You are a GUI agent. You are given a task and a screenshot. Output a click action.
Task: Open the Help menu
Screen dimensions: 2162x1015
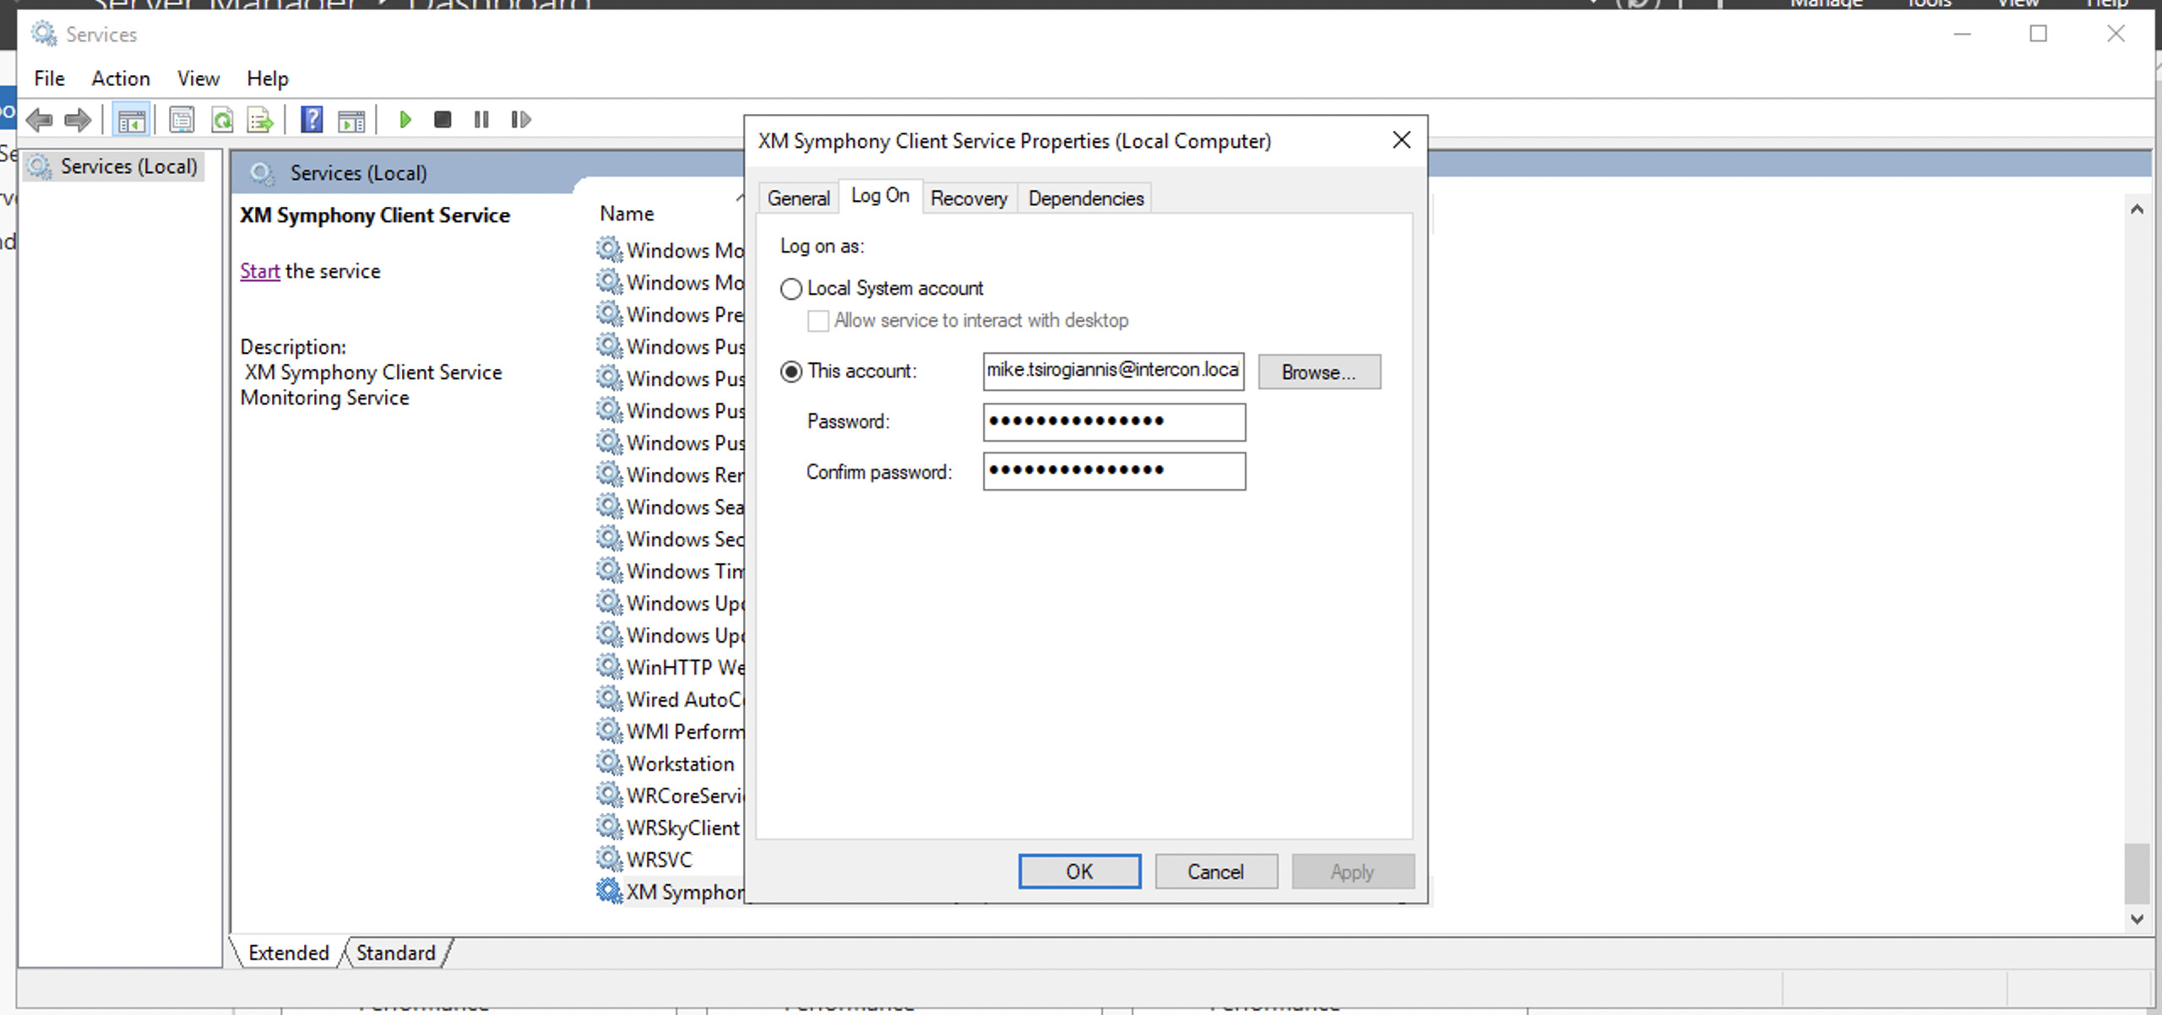pyautogui.click(x=268, y=79)
